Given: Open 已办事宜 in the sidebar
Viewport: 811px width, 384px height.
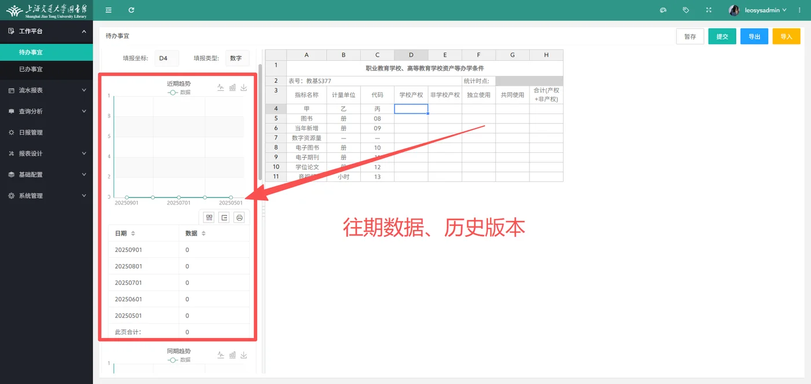Looking at the screenshot, I should click(x=46, y=69).
